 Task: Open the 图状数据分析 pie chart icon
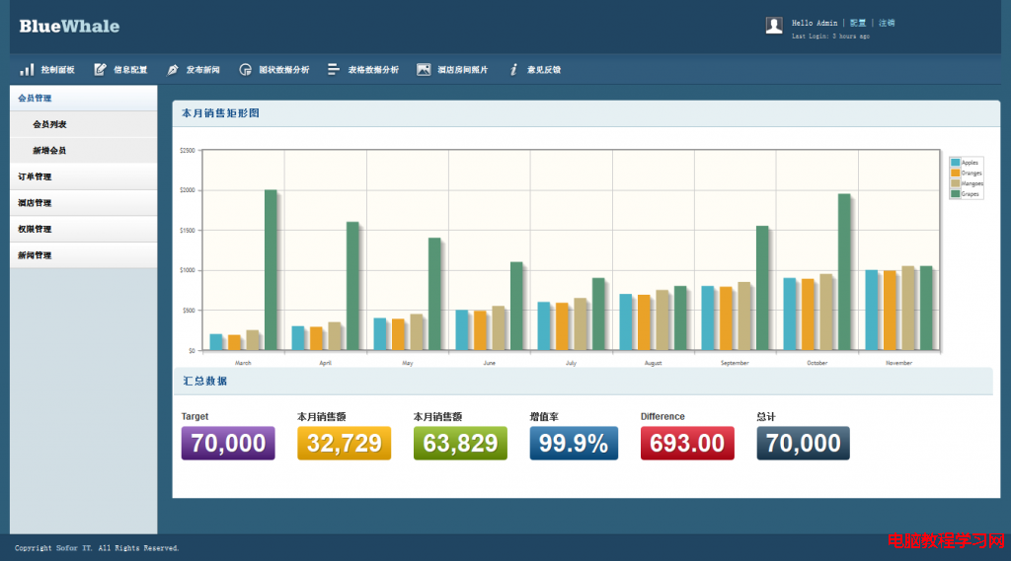[x=245, y=70]
